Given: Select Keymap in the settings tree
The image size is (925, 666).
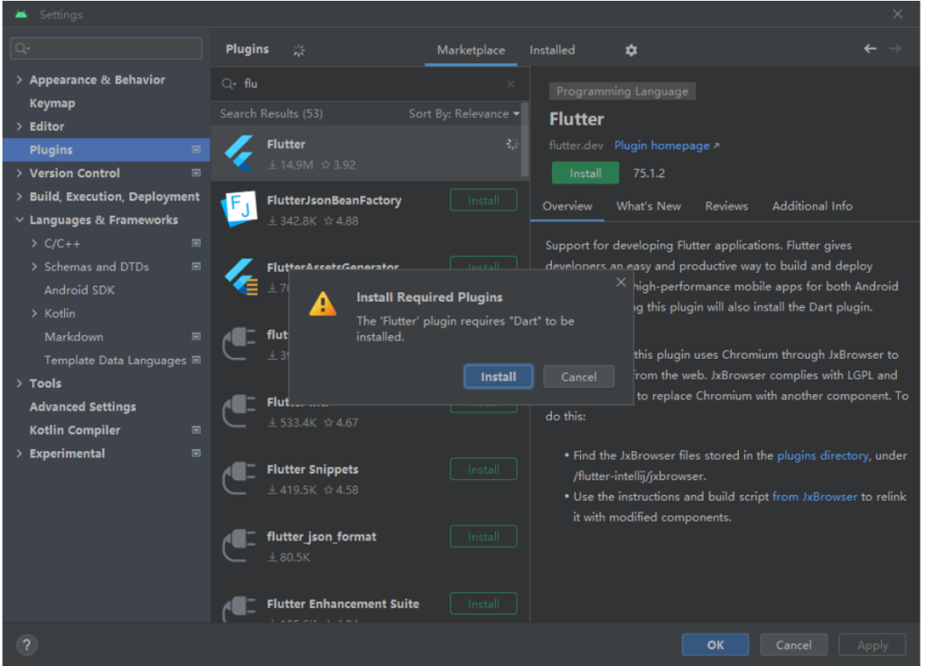Looking at the screenshot, I should [x=52, y=103].
